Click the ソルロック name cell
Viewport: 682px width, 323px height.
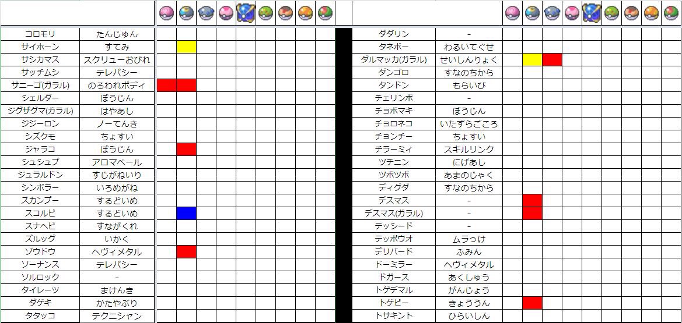[x=40, y=278]
